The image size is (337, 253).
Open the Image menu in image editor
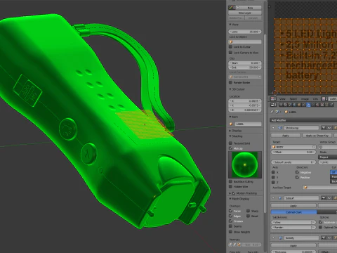tap(305, 99)
